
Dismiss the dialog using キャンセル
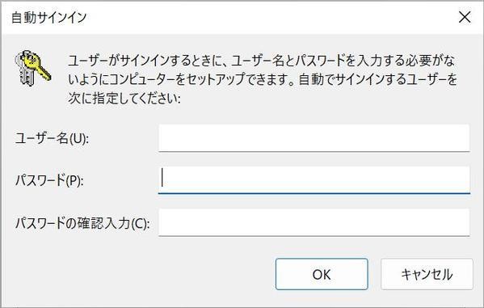pos(427,274)
